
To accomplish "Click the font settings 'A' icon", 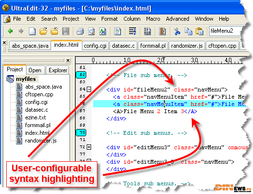I will (103, 31).
